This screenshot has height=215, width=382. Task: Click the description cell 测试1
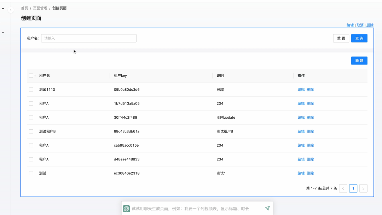(221, 173)
